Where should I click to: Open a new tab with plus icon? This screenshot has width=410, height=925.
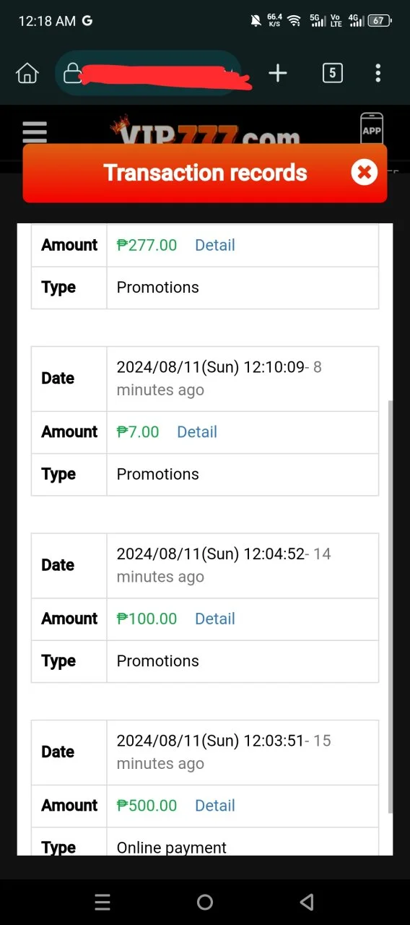point(278,73)
